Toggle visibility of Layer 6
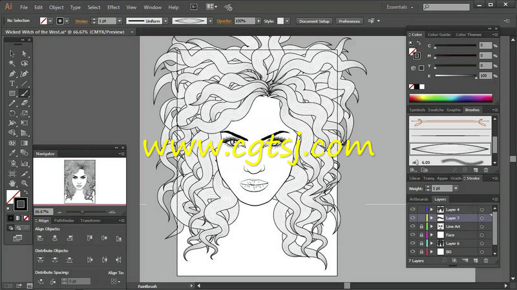 pyautogui.click(x=412, y=244)
